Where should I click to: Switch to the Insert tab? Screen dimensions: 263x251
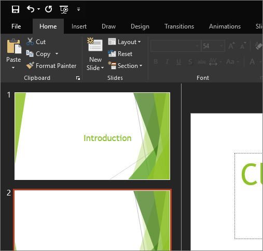(x=79, y=26)
